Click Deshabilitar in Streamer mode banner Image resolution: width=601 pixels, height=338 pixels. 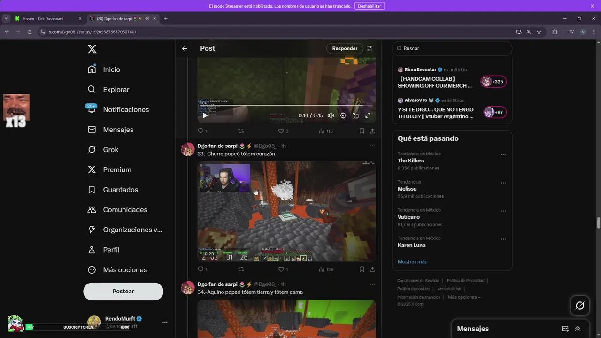pos(370,6)
